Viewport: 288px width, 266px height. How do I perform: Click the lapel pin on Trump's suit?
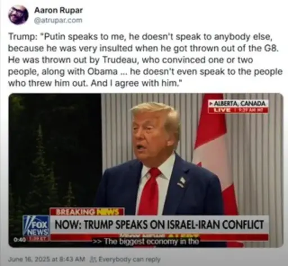click(x=181, y=181)
